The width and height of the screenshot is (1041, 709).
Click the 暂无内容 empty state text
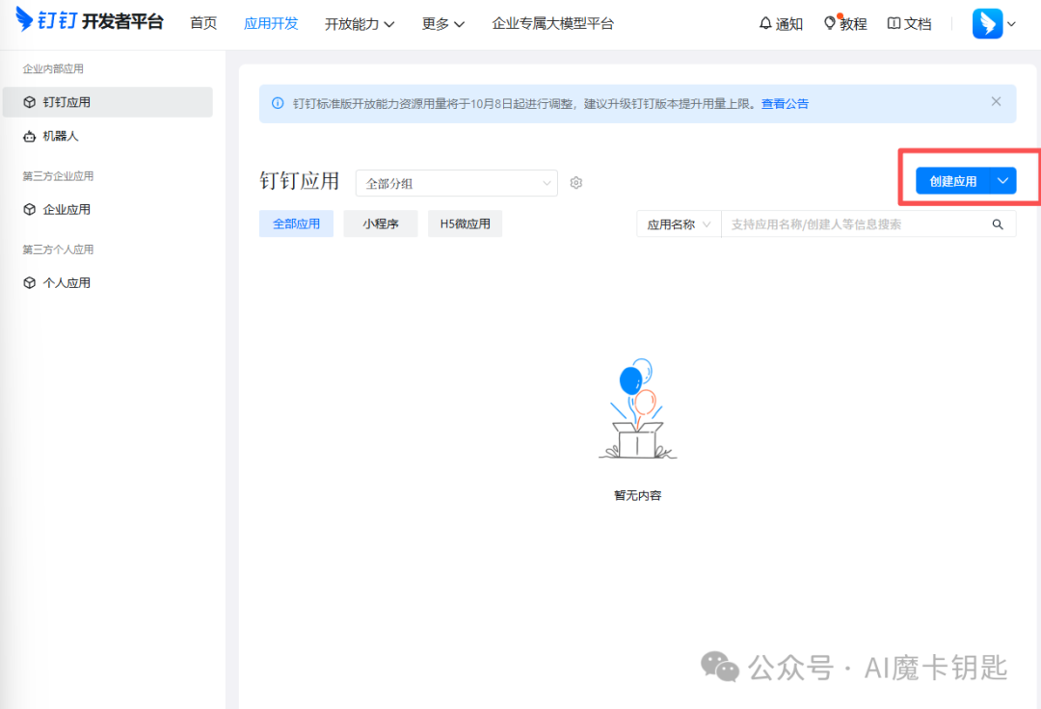(x=637, y=495)
